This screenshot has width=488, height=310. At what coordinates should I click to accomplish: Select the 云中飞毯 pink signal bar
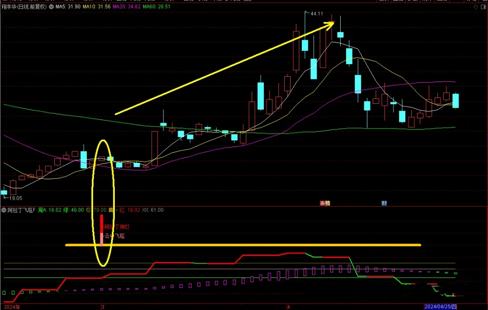tap(102, 239)
